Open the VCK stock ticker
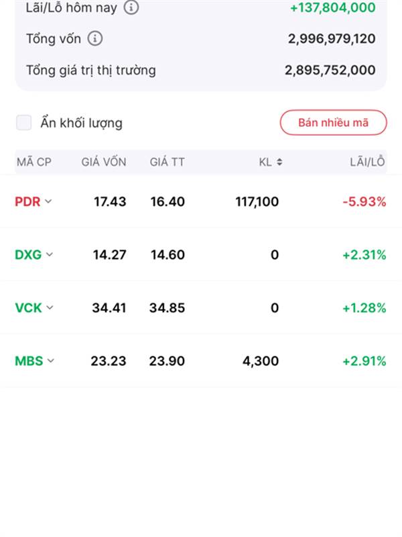The width and height of the screenshot is (402, 537). (28, 308)
